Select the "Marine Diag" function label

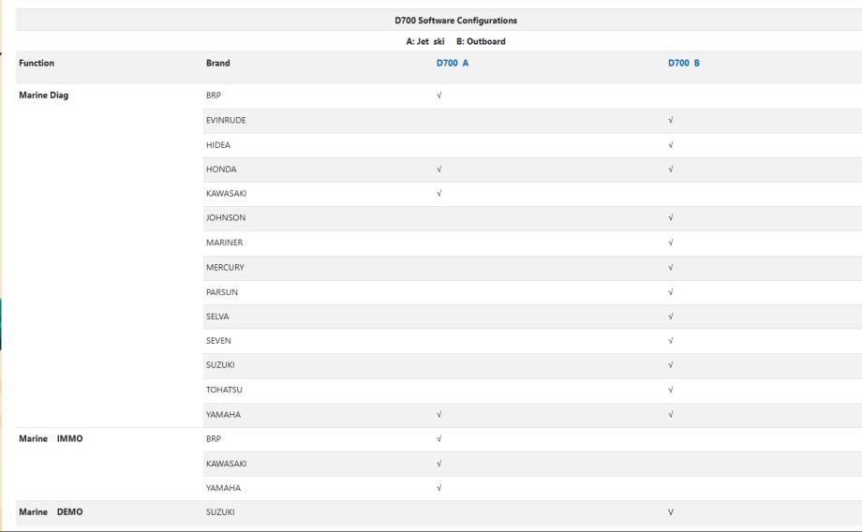coord(44,96)
